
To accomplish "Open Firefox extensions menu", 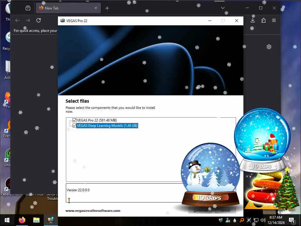I will pos(263,20).
